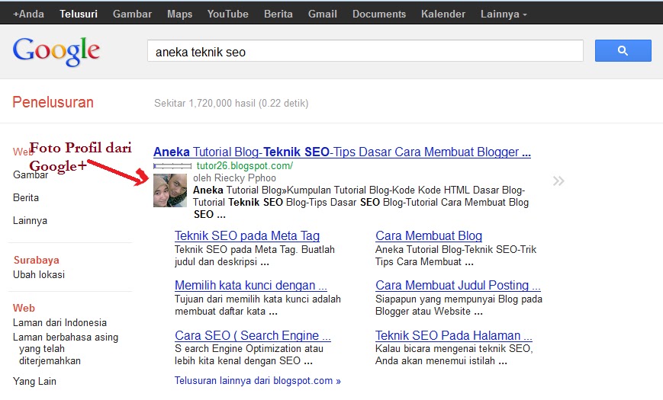Select Gambar in the left sidebar

point(31,175)
